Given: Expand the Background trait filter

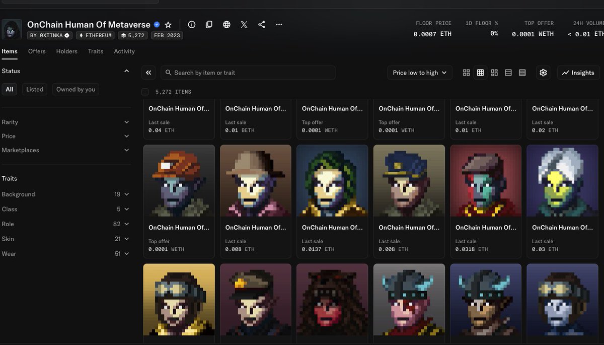Looking at the screenshot, I should pos(65,194).
